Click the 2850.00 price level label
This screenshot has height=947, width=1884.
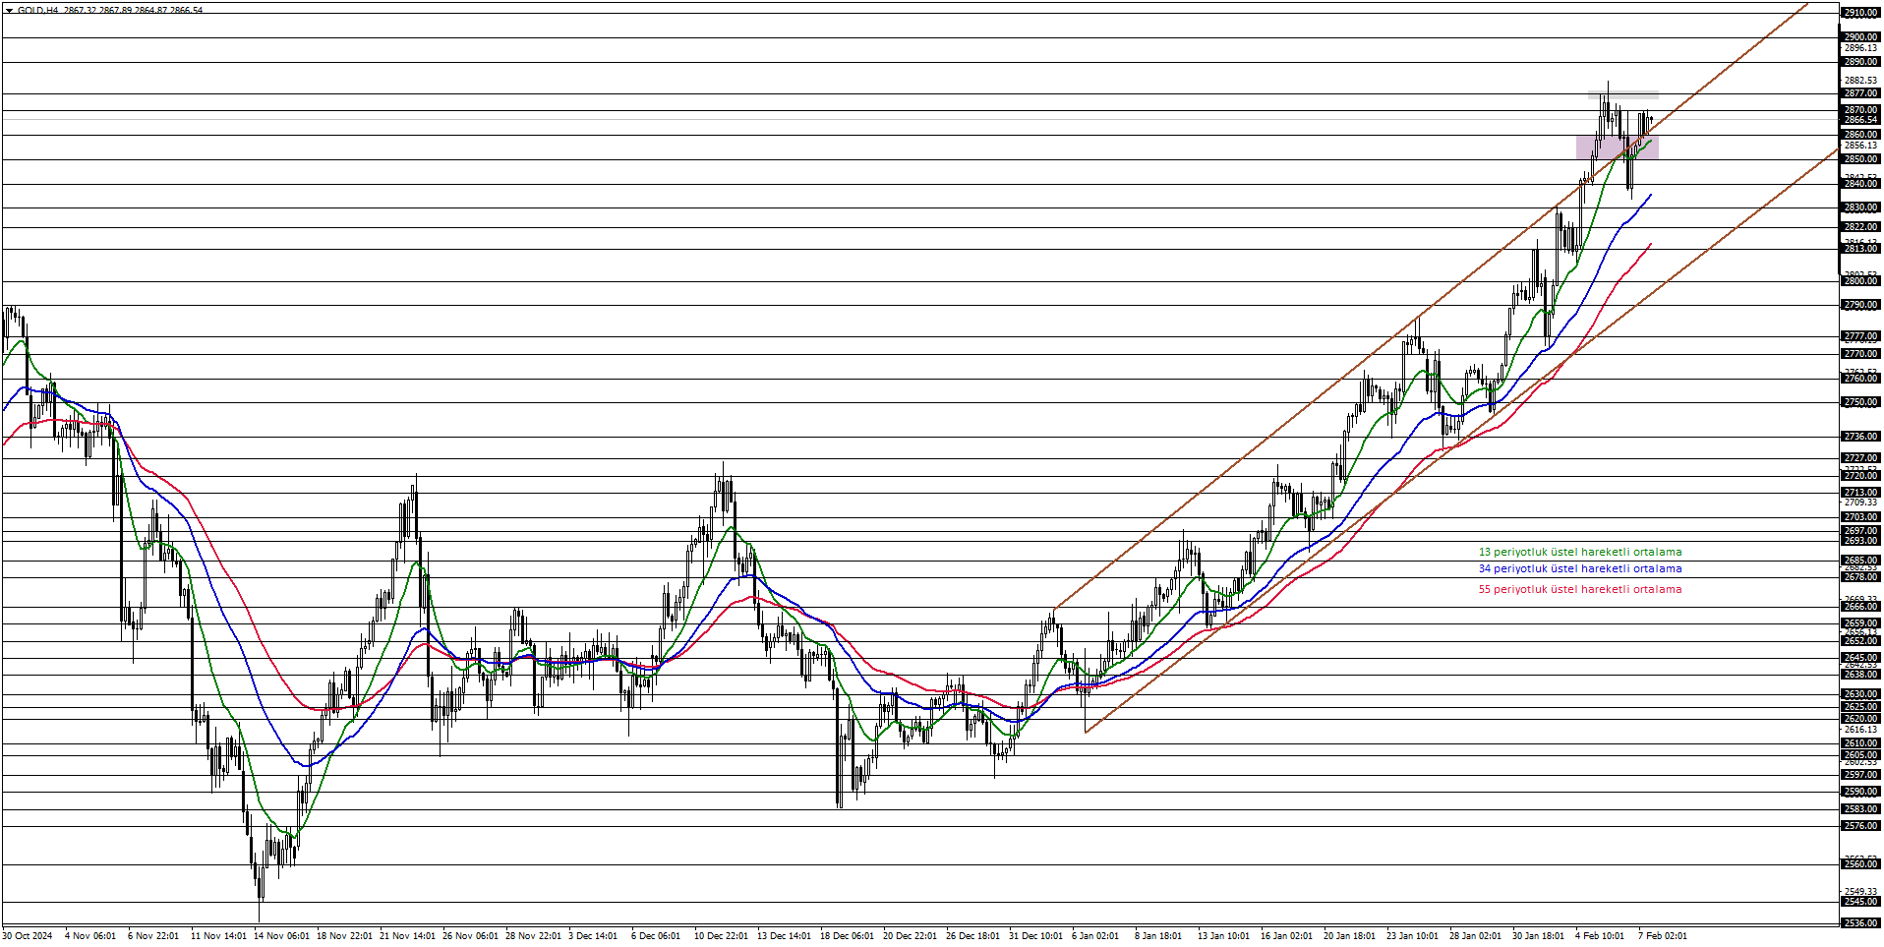coord(1860,159)
